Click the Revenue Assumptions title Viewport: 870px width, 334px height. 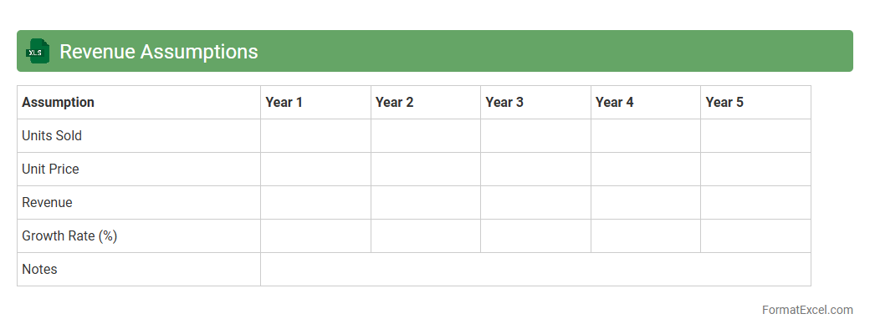point(158,52)
